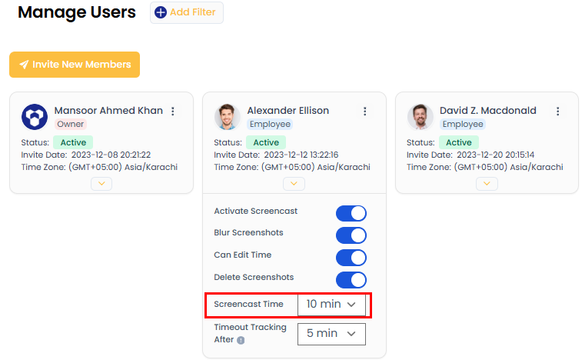
Task: Turn off the Blur Screenshots switch
Action: (351, 235)
